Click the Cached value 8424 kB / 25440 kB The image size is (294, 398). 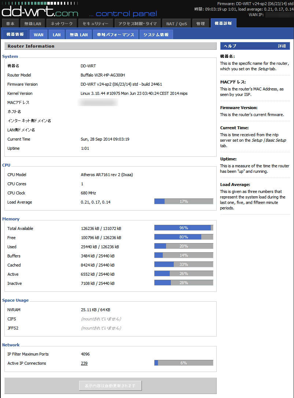98,265
